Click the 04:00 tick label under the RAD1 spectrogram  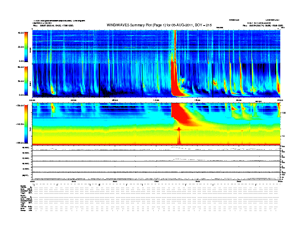74,100
